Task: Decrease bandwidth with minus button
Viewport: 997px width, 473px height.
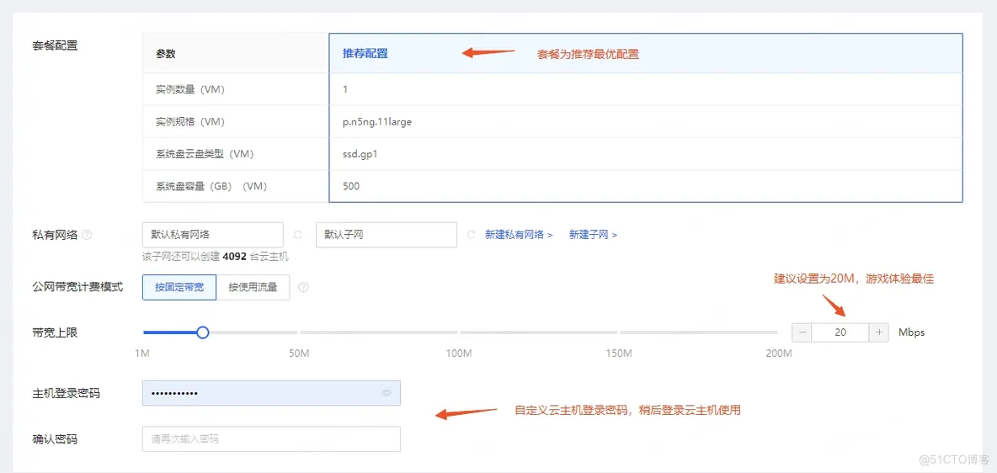Action: (802, 332)
